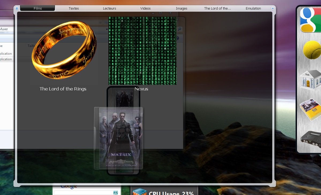This screenshot has width=321, height=195.
Task: Open the Emulation tab
Action: (253, 9)
